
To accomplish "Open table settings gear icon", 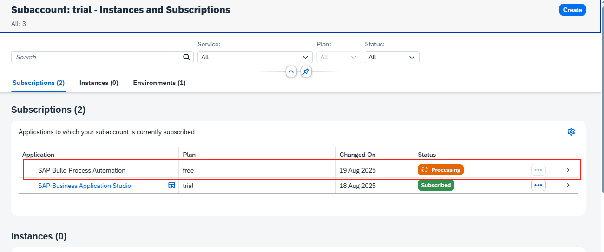I will pos(571,132).
